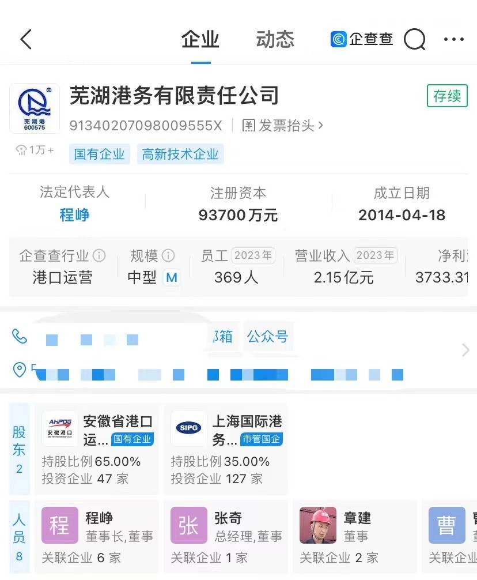Tap the phone call icon
Image resolution: width=477 pixels, height=580 pixels.
click(x=20, y=337)
